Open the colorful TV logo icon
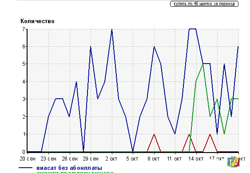The height and width of the screenshot is (173, 250). [234, 162]
